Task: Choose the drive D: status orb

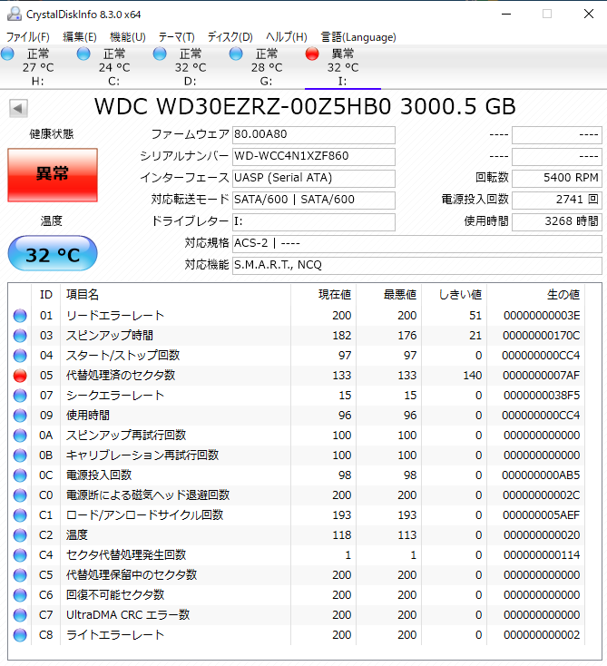Action: 161,54
